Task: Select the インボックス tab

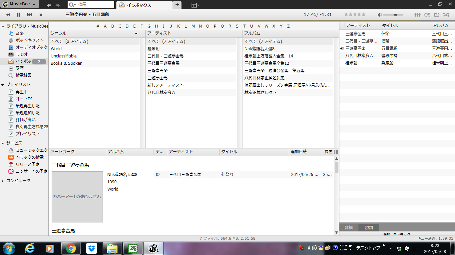Action: [144, 5]
